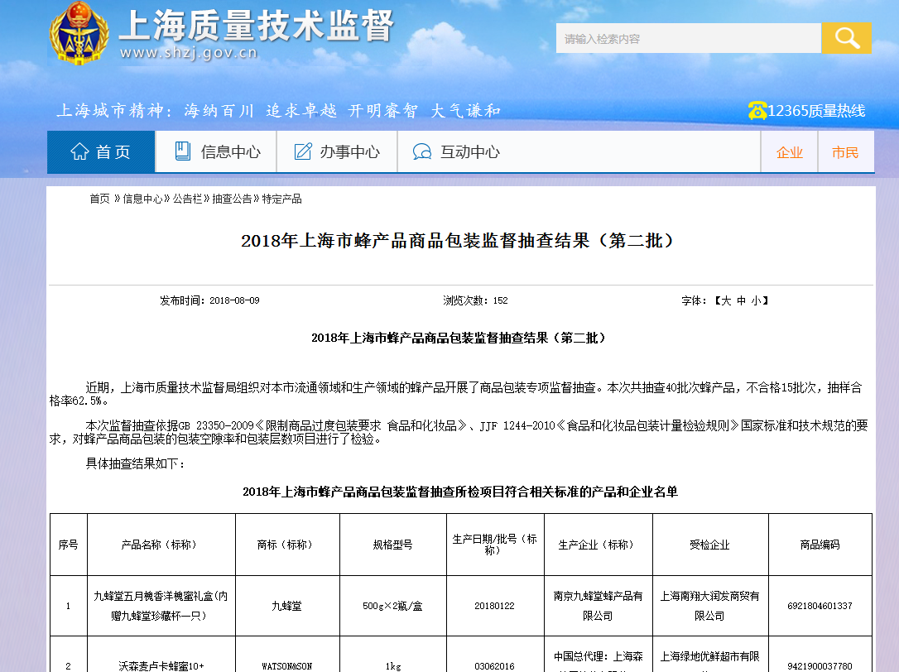Screen dimensions: 899x672
Task: Set font size to 小
Action: pyautogui.click(x=757, y=300)
